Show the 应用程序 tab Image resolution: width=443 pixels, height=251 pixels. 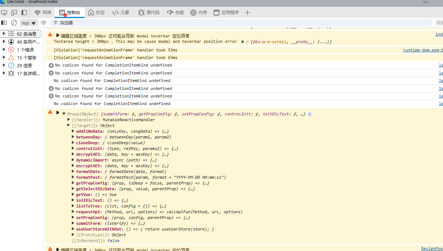click(x=226, y=13)
